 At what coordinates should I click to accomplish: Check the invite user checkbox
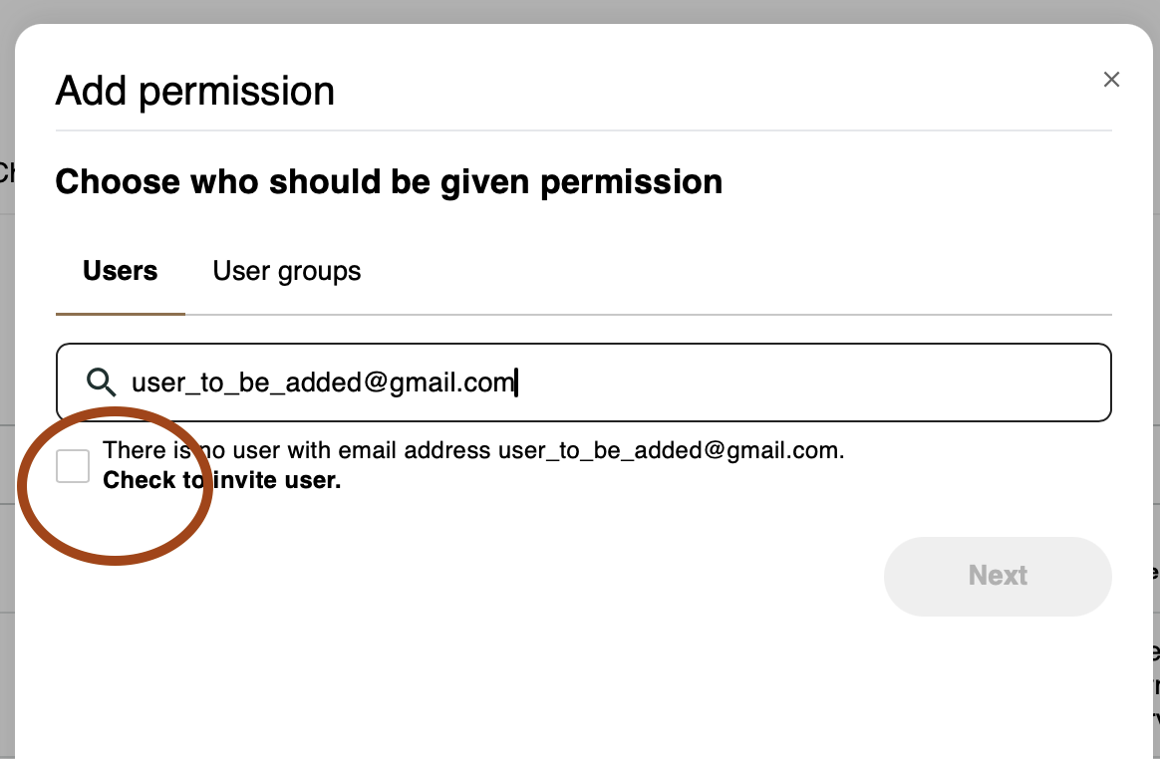(x=73, y=465)
